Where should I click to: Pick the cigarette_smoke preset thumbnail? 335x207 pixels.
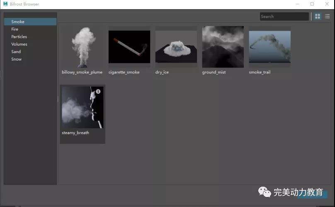coord(129,47)
